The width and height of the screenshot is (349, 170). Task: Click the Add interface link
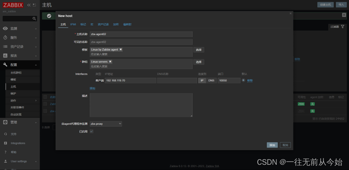click(92, 88)
